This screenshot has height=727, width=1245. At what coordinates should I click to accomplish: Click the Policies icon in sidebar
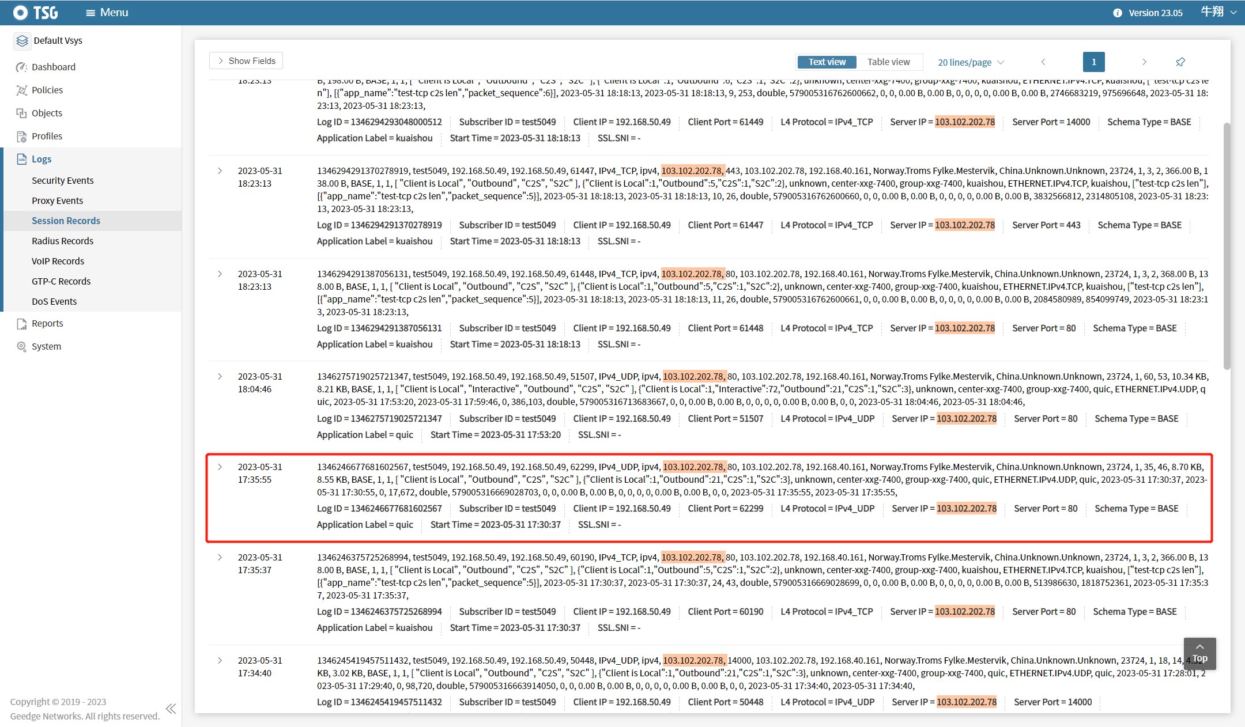(21, 90)
